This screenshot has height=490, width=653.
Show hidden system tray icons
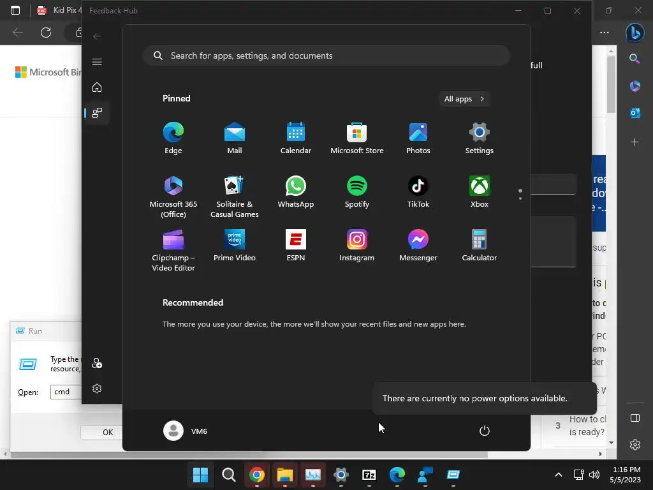[x=559, y=475]
